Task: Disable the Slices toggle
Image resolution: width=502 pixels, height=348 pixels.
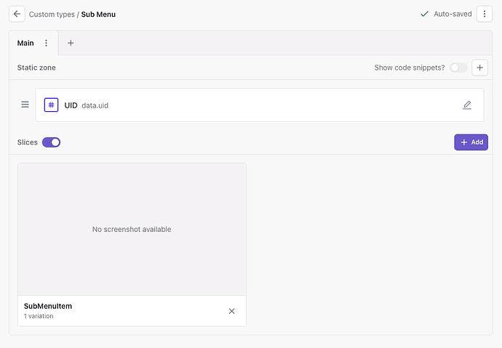Action: (51, 142)
